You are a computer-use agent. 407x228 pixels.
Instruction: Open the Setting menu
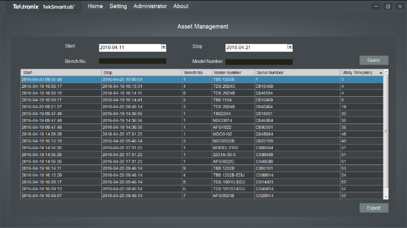point(118,6)
